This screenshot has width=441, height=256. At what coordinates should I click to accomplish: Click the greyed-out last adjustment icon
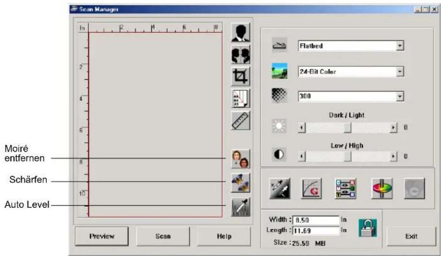415,188
